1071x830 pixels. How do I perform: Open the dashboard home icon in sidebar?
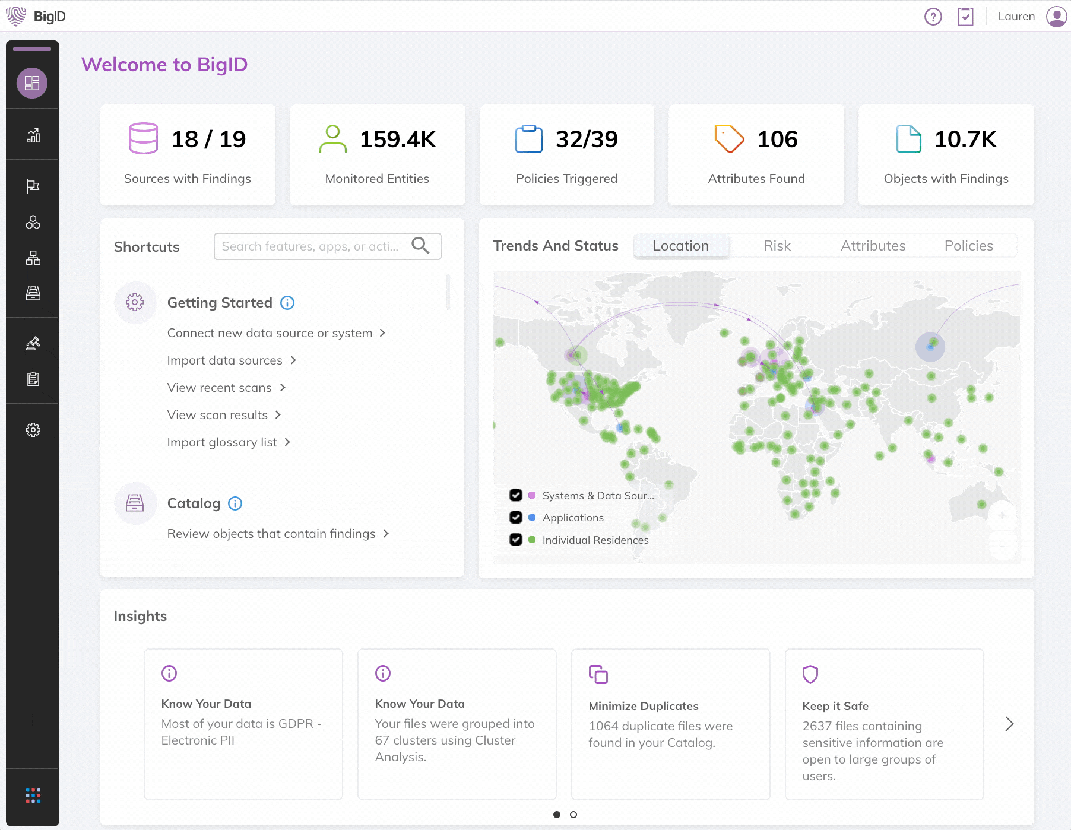point(32,83)
